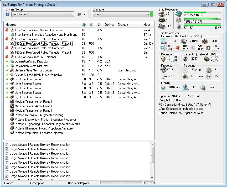Click Wing Commander - right click to set
Viewport: 227px width, 187px height.
click(181, 109)
